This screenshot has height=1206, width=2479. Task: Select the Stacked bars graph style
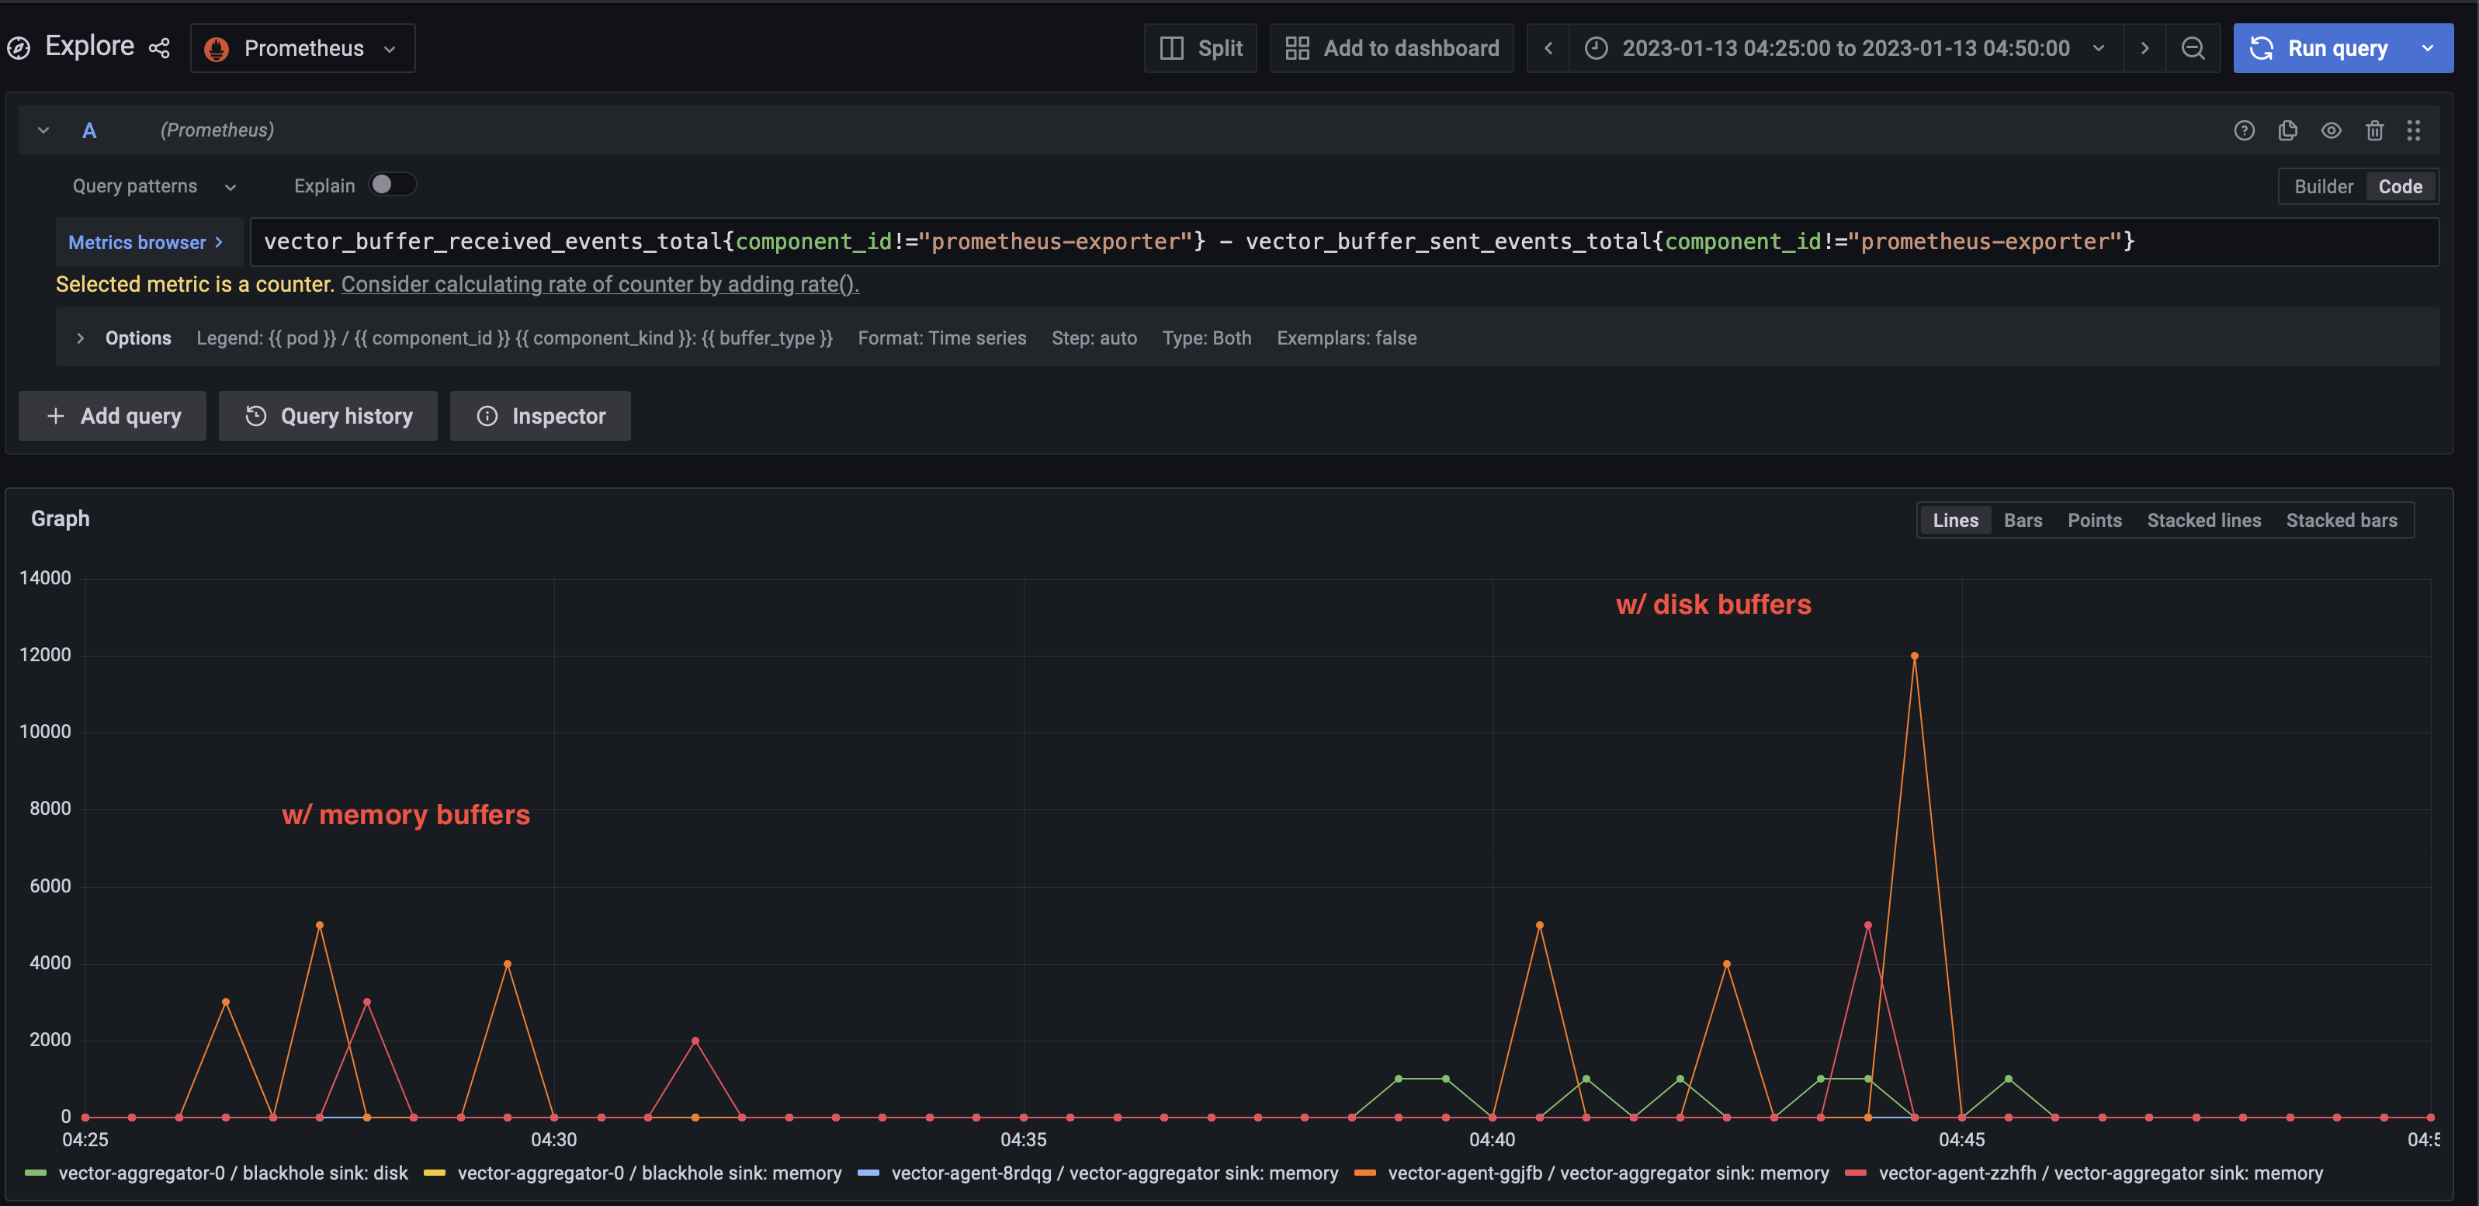tap(2342, 520)
